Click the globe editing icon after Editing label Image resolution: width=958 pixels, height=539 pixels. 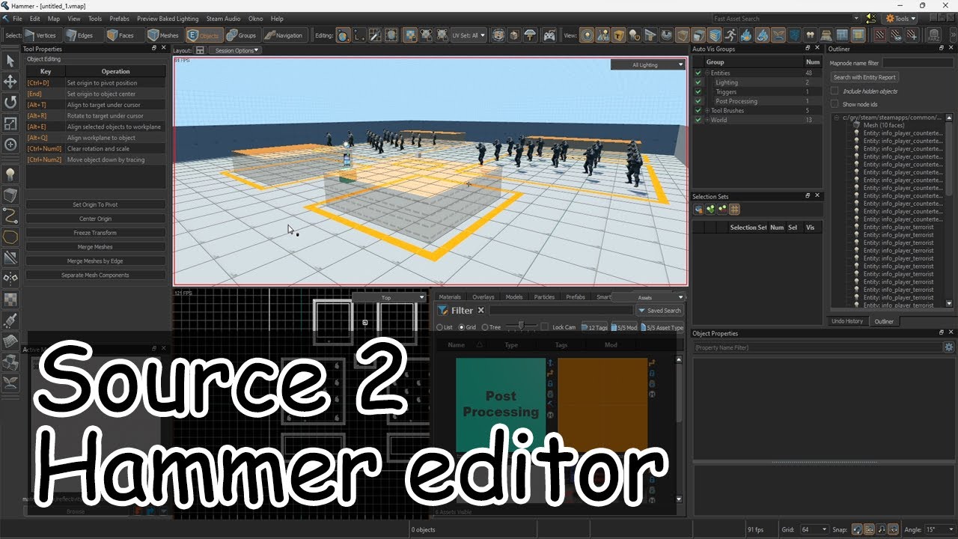343,35
